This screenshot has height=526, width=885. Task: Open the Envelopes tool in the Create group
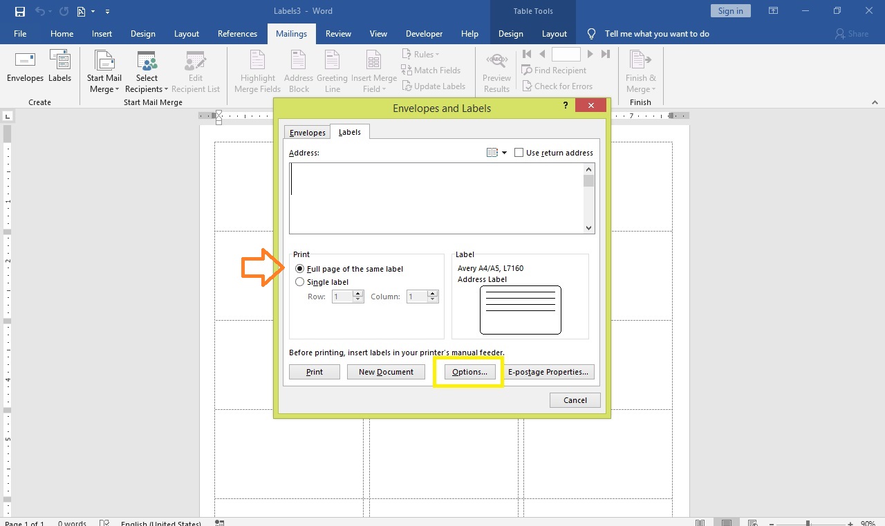coord(25,67)
